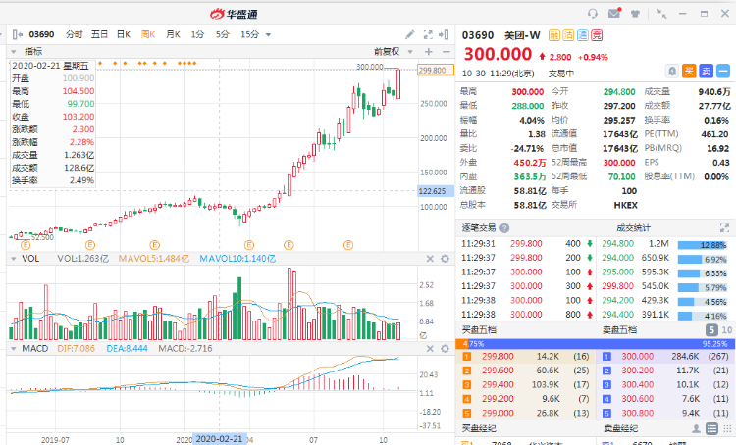Select bid level 1 at 299.800
The height and width of the screenshot is (445, 736).
pyautogui.click(x=526, y=357)
